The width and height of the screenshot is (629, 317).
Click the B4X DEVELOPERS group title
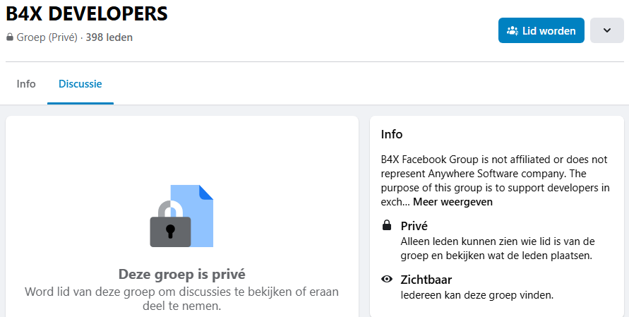tap(87, 13)
